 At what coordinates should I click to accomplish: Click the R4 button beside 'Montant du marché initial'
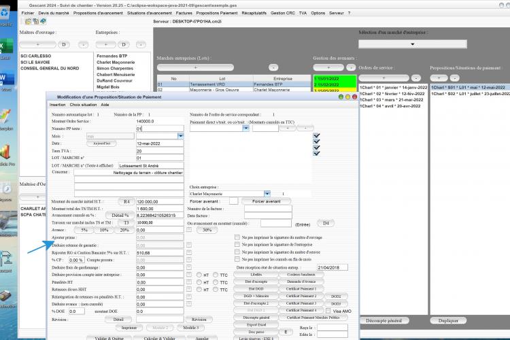[126, 202]
